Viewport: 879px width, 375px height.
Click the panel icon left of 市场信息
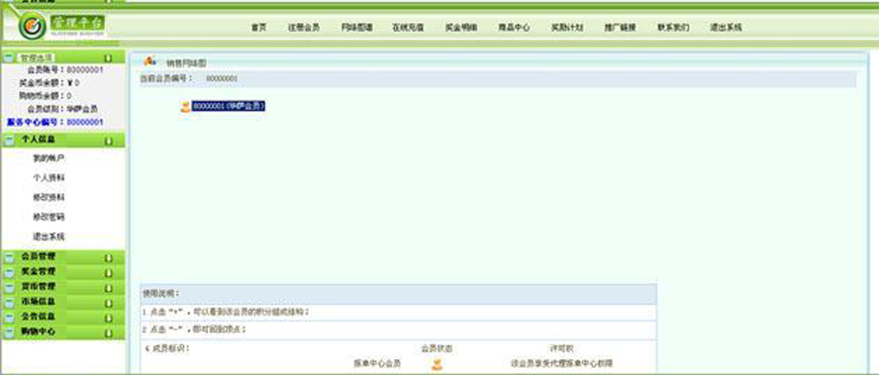9,302
